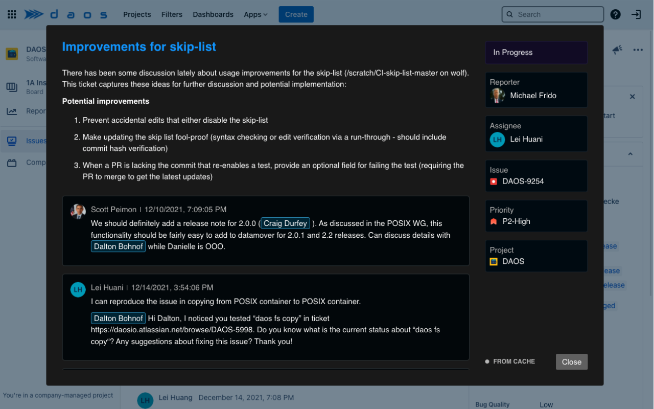
Task: Click the Potential improvements heading
Action: tap(106, 101)
